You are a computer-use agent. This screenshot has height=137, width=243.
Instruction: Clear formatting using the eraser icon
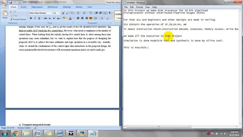[72, 13]
